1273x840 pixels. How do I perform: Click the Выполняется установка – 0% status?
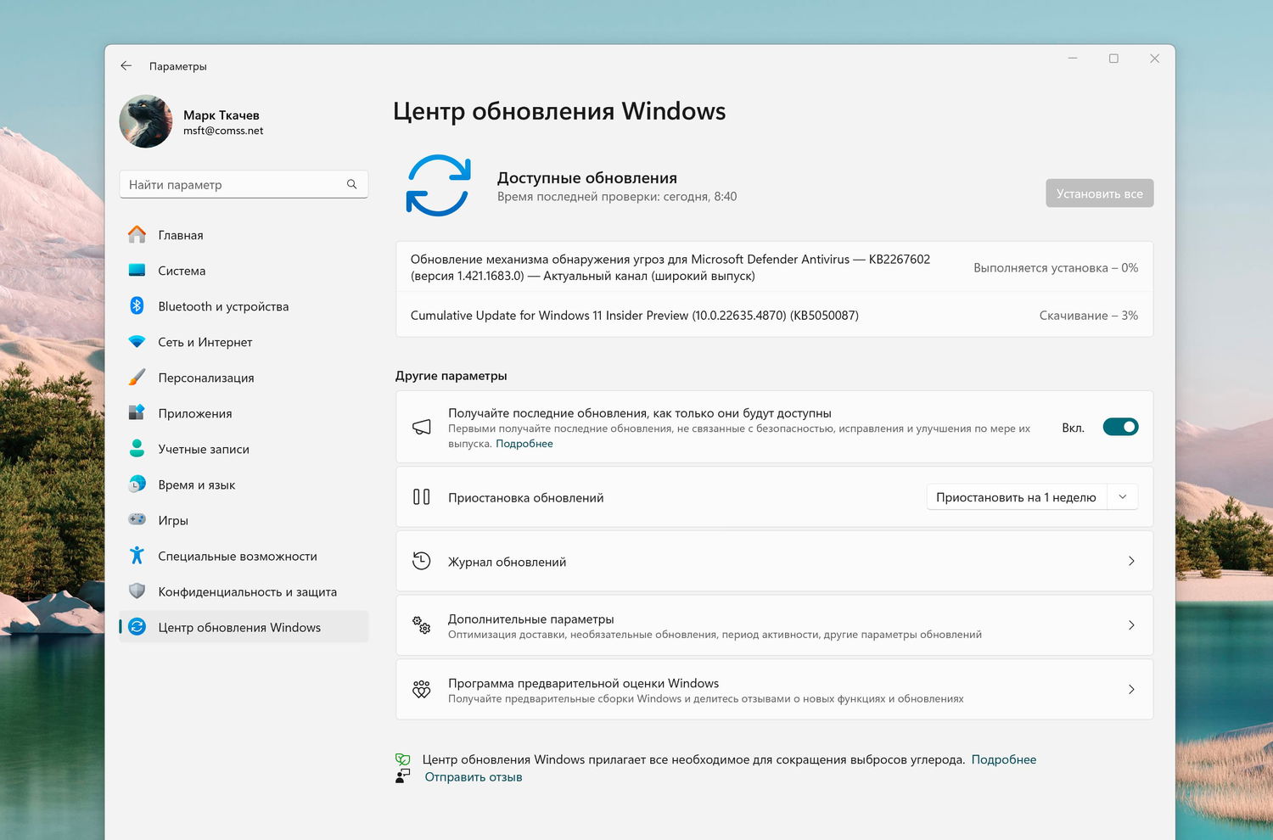(1056, 267)
